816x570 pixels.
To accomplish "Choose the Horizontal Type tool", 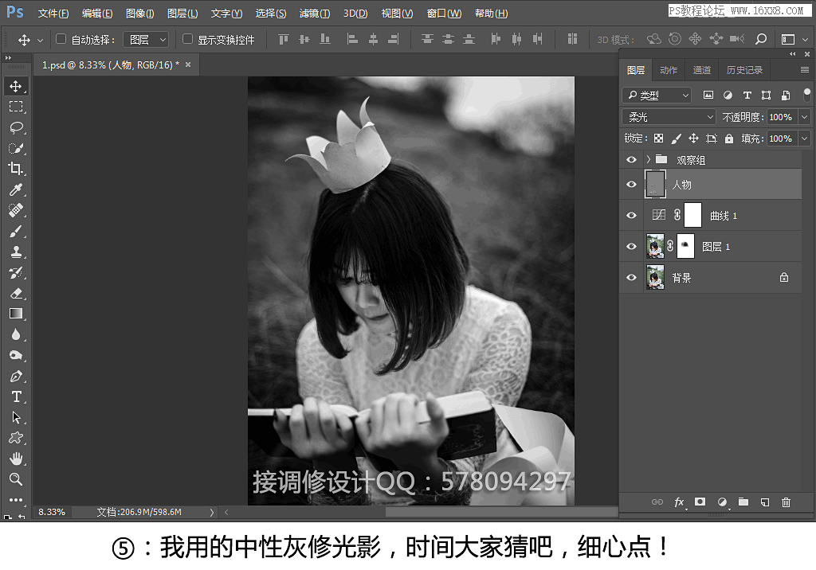I will pyautogui.click(x=16, y=396).
